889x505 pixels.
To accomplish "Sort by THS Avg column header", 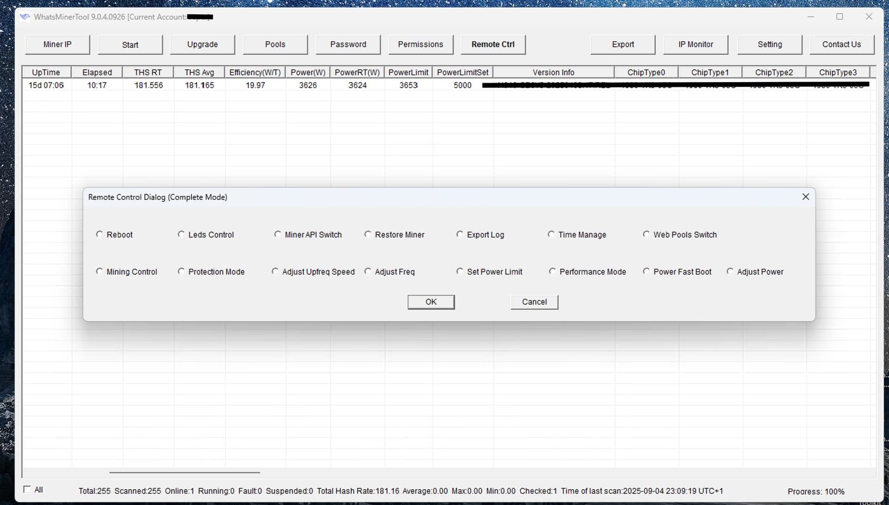I will click(x=199, y=72).
